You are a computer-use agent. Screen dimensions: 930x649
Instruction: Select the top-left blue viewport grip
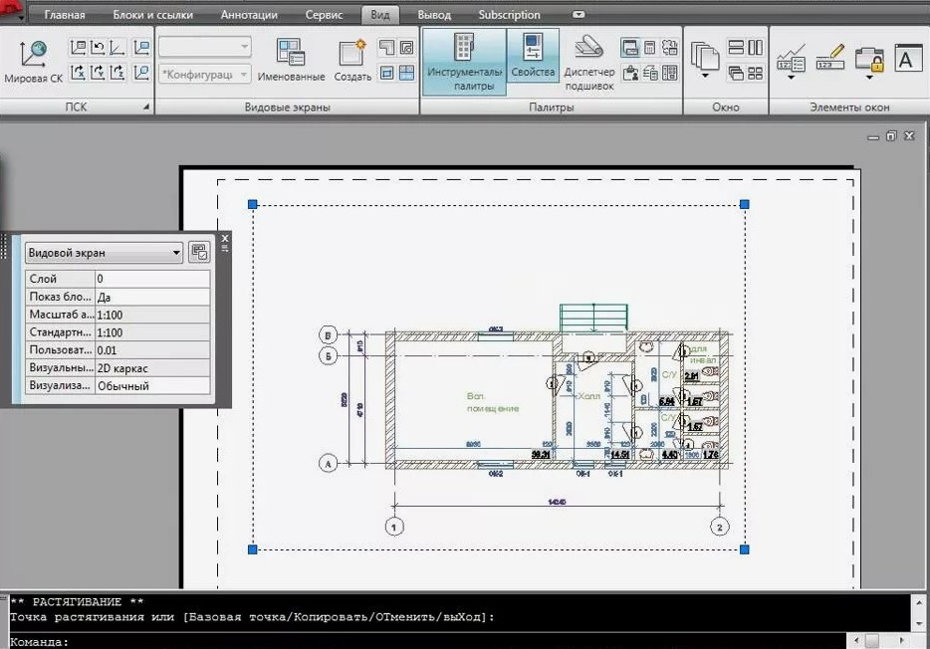tap(253, 204)
